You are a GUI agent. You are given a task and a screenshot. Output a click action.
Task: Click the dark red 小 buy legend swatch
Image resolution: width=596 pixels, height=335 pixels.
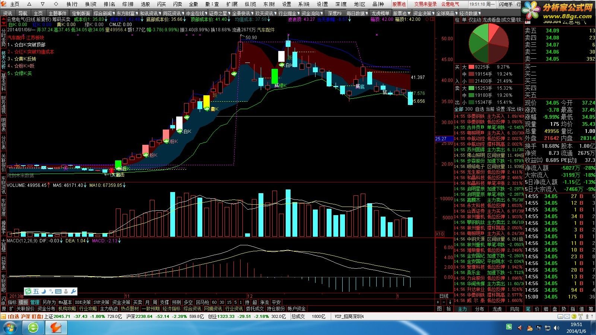(471, 81)
